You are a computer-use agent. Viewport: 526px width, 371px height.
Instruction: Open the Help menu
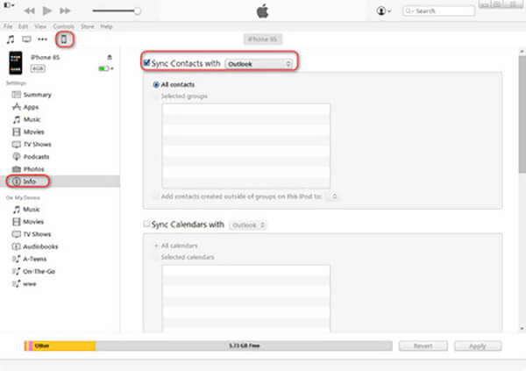point(106,26)
